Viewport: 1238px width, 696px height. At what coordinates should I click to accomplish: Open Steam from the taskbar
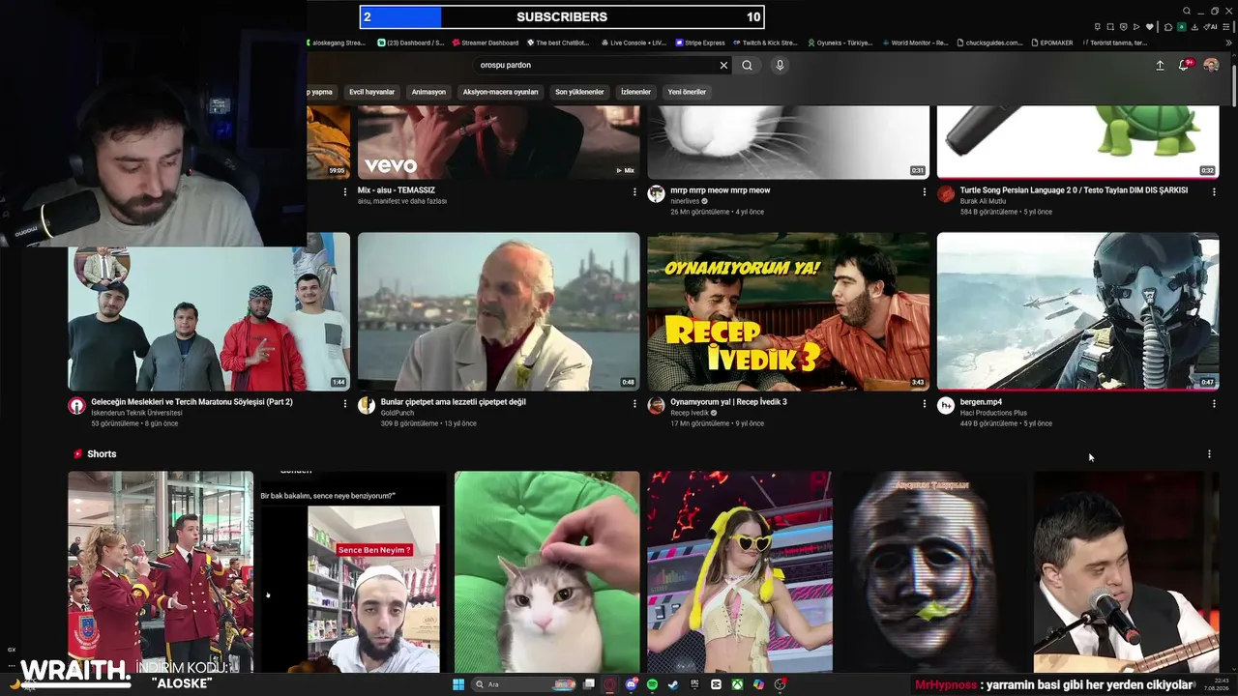pyautogui.click(x=673, y=684)
